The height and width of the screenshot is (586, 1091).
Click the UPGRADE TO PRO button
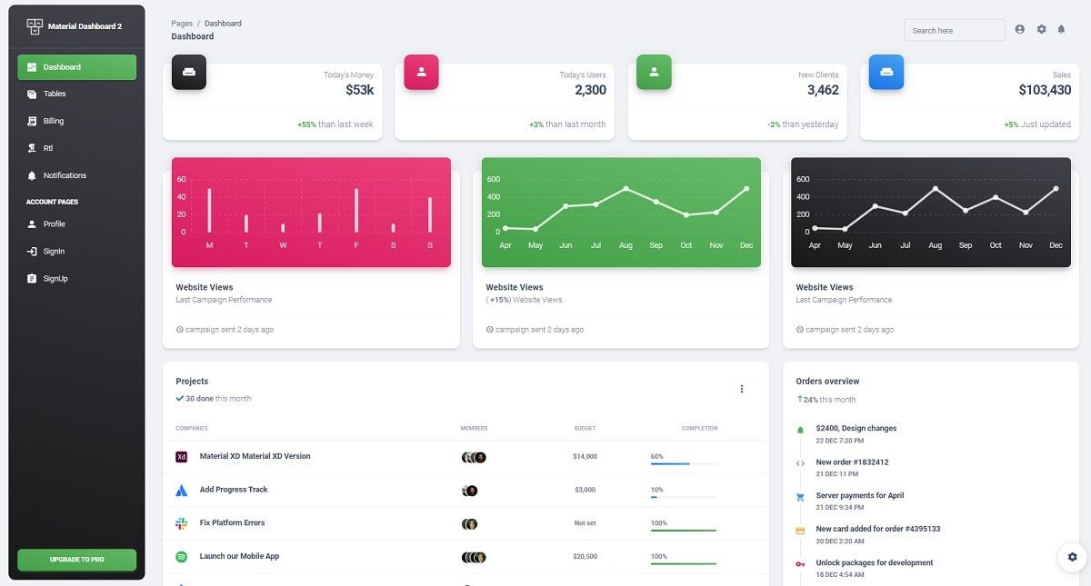[x=76, y=560]
